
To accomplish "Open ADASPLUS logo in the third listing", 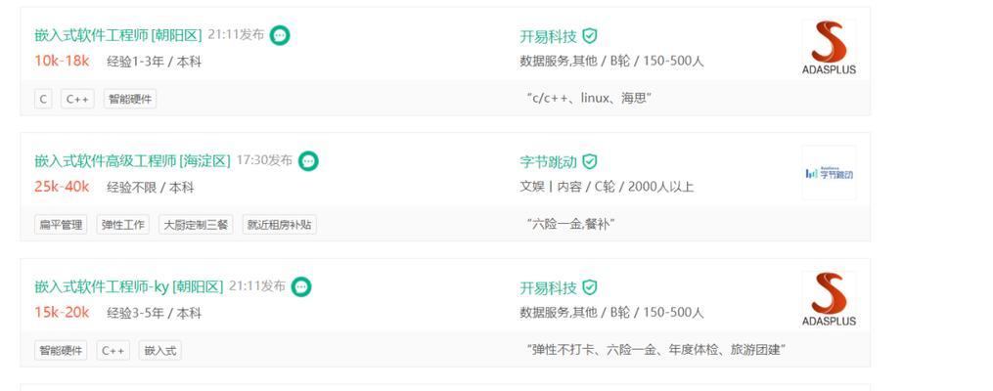I will (x=829, y=299).
